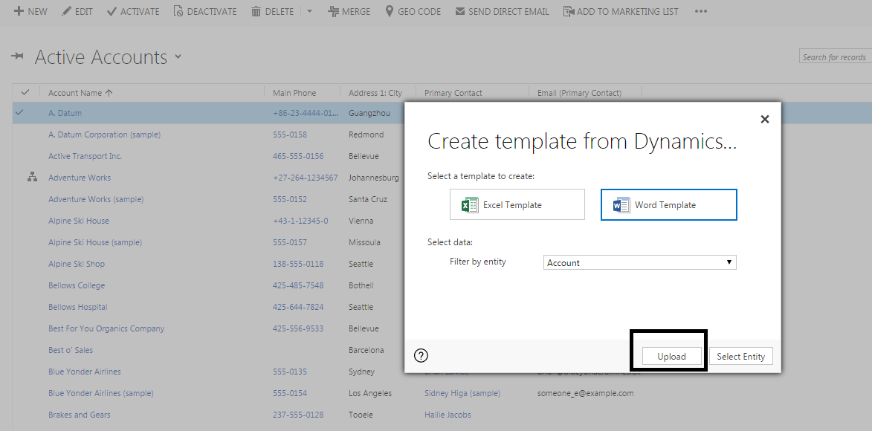Open the Active Accounts view selector
The width and height of the screenshot is (872, 431).
point(178,56)
